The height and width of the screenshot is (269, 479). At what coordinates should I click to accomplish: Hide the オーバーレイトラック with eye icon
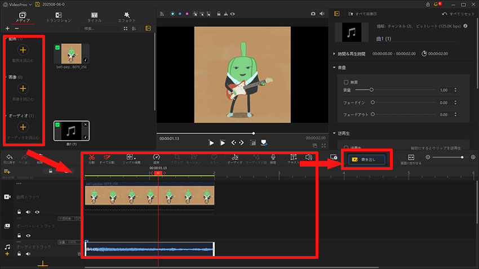point(28,235)
